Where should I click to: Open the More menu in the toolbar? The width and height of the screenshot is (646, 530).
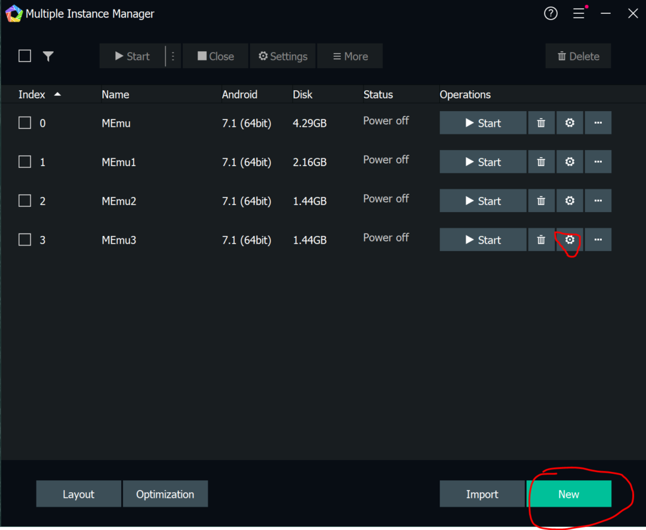(x=350, y=56)
